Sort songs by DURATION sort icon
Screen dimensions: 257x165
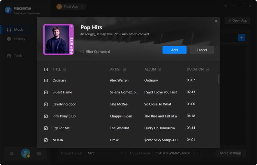(x=207, y=69)
